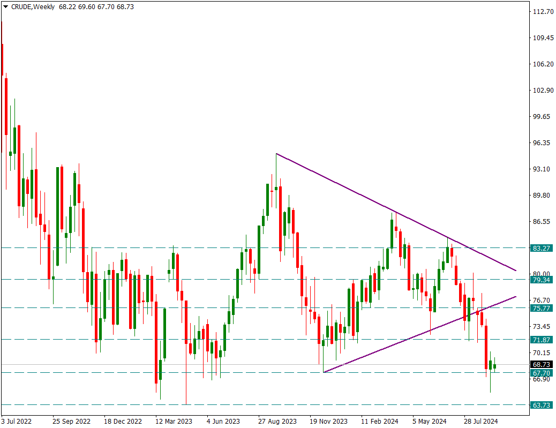Click the 109.45 price scale value
Viewport: 556px width, 428px height.
click(543, 37)
